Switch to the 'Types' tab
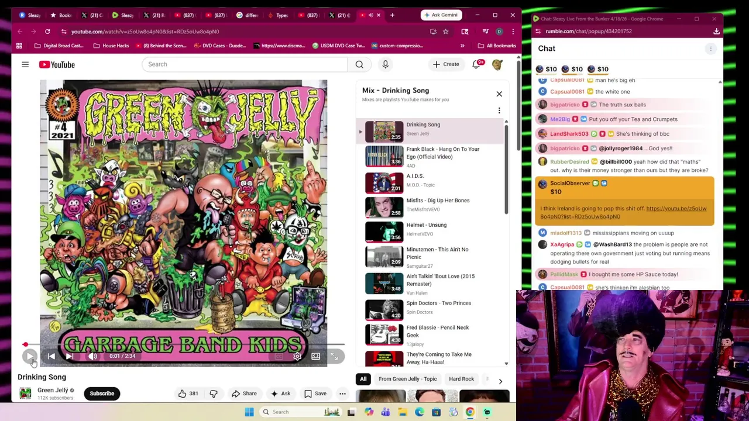This screenshot has height=421, width=749. point(277,15)
